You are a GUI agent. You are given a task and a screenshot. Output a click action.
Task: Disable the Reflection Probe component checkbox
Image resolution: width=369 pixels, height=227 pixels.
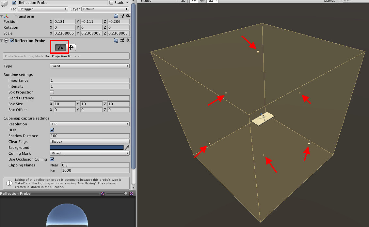pyautogui.click(x=12, y=40)
